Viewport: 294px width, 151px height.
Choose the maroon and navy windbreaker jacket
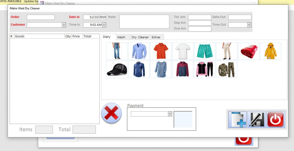(183, 69)
